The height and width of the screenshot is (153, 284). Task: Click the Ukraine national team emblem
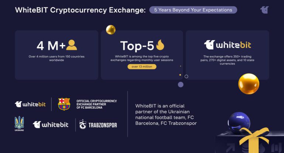click(19, 123)
